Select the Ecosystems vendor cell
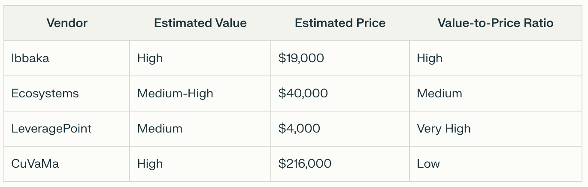The image size is (588, 187). pos(67,93)
